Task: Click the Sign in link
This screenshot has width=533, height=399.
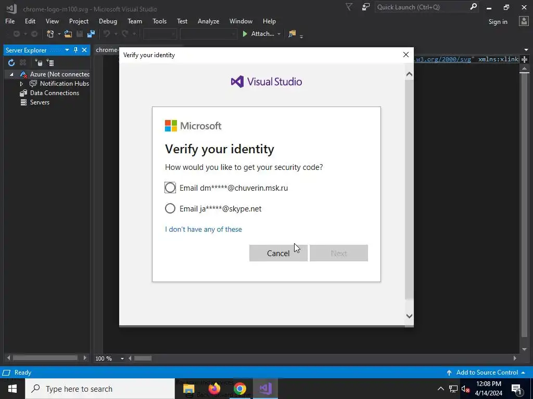Action: [x=498, y=22]
